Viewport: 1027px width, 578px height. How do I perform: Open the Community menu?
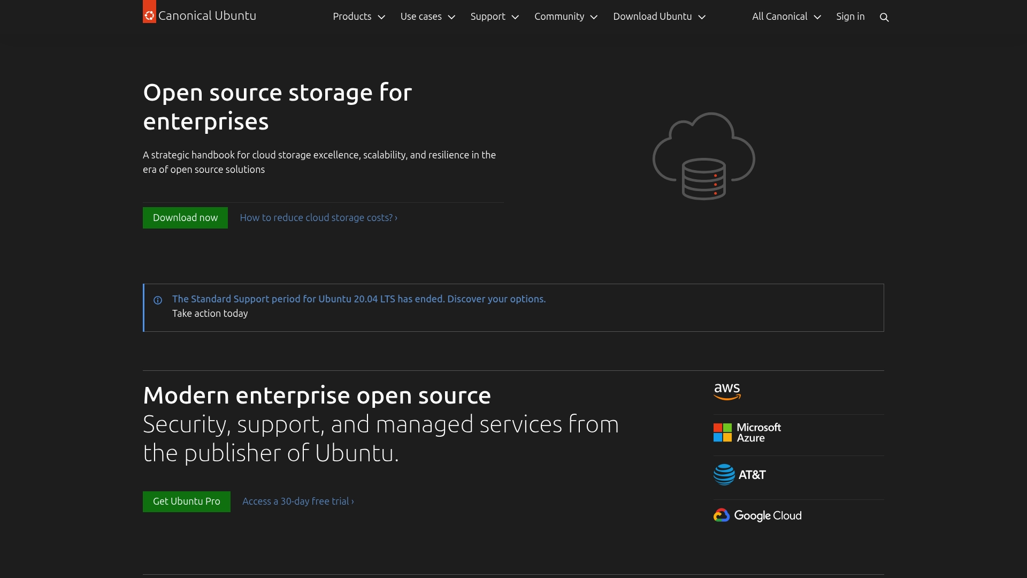565,17
